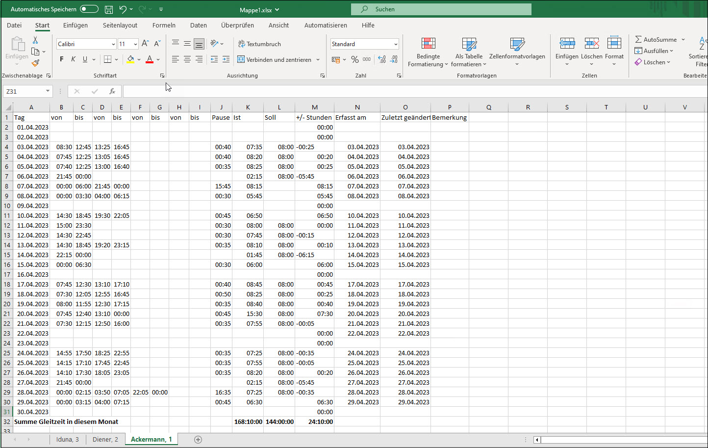Apply italic formatting with K icon
708x448 pixels.
pos(74,59)
